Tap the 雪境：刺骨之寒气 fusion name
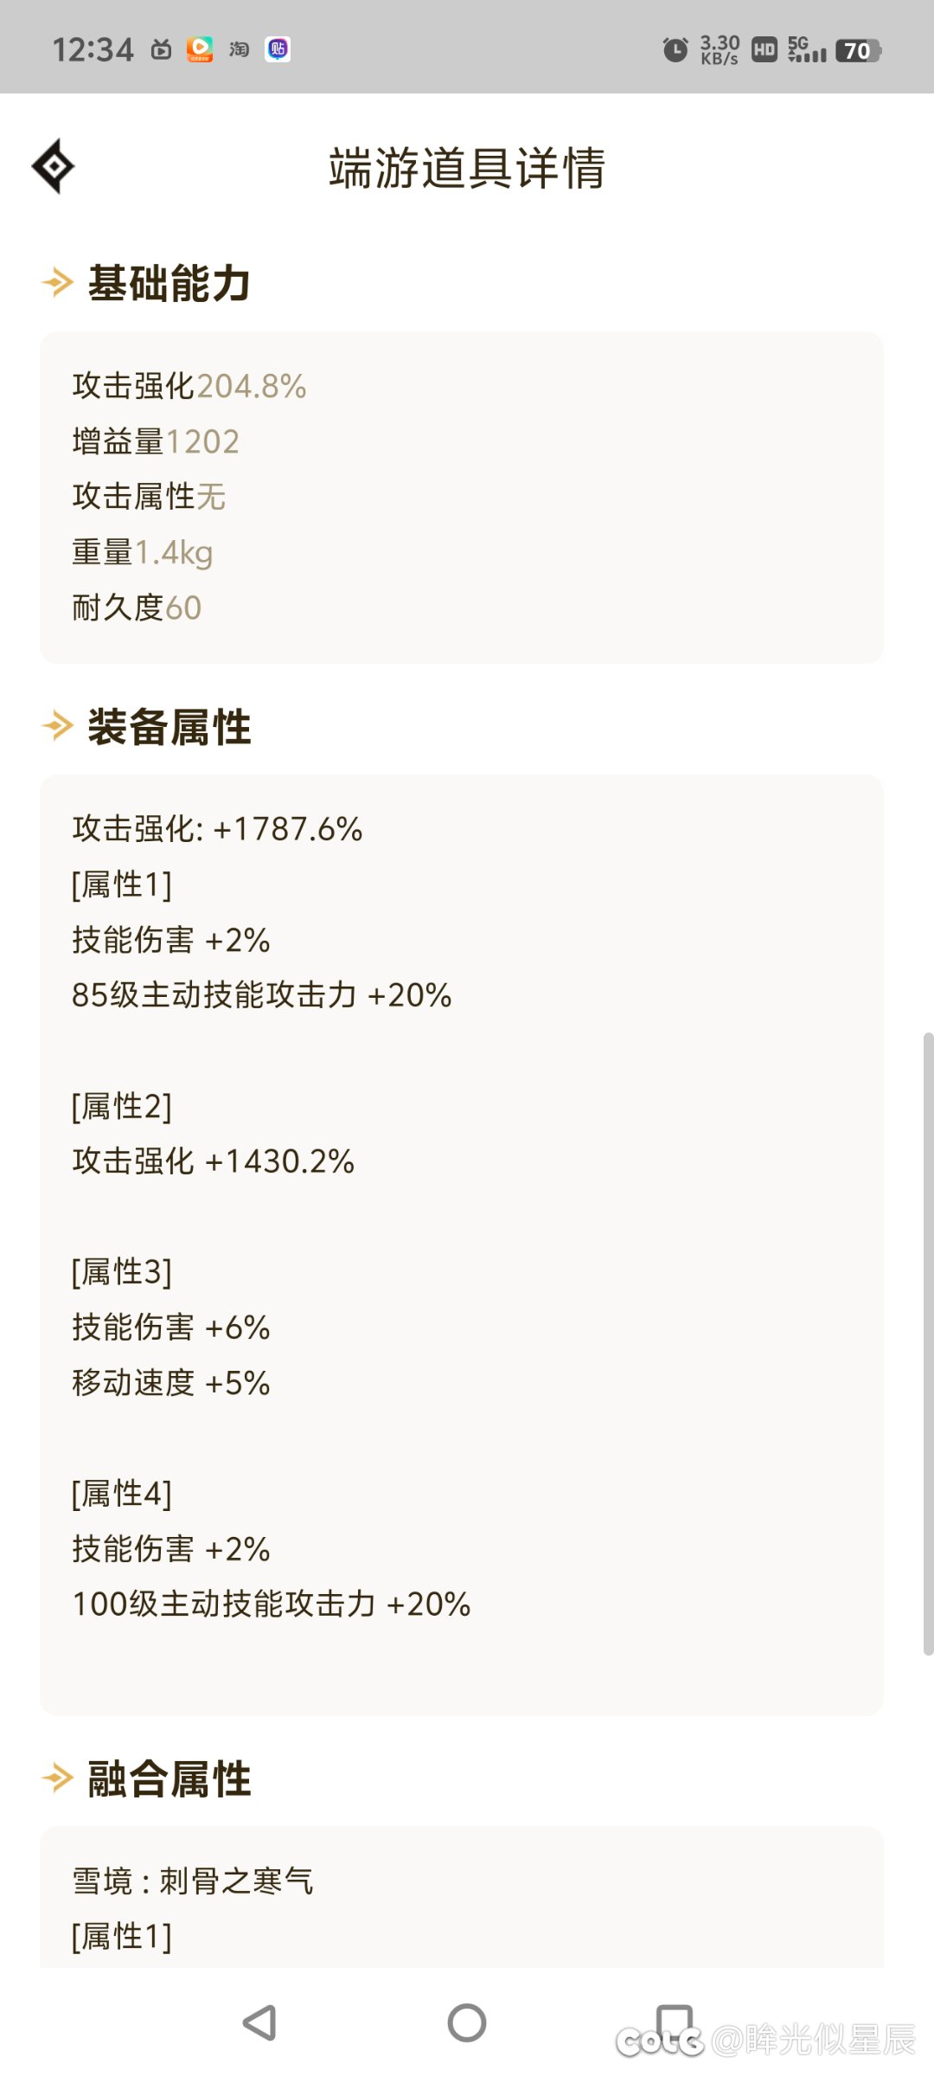This screenshot has width=934, height=2077. (x=193, y=1881)
